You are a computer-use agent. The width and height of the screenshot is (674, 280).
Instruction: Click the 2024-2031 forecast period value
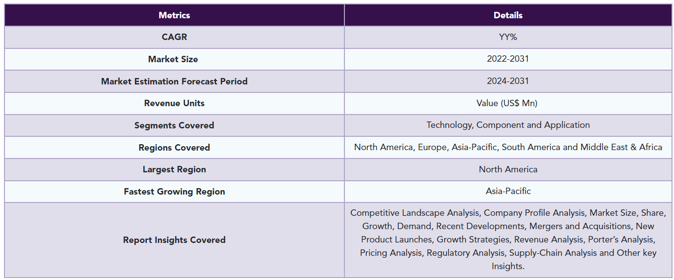pyautogui.click(x=508, y=81)
